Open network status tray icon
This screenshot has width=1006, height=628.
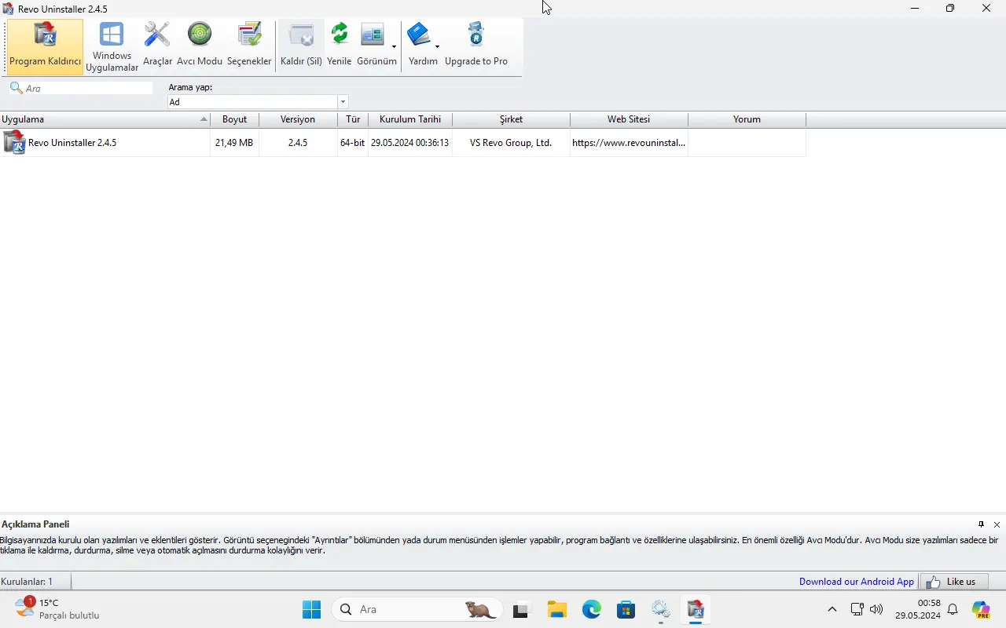(857, 609)
